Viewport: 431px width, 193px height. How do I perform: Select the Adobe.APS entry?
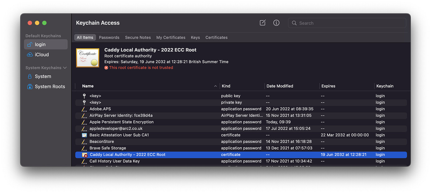click(x=241, y=109)
